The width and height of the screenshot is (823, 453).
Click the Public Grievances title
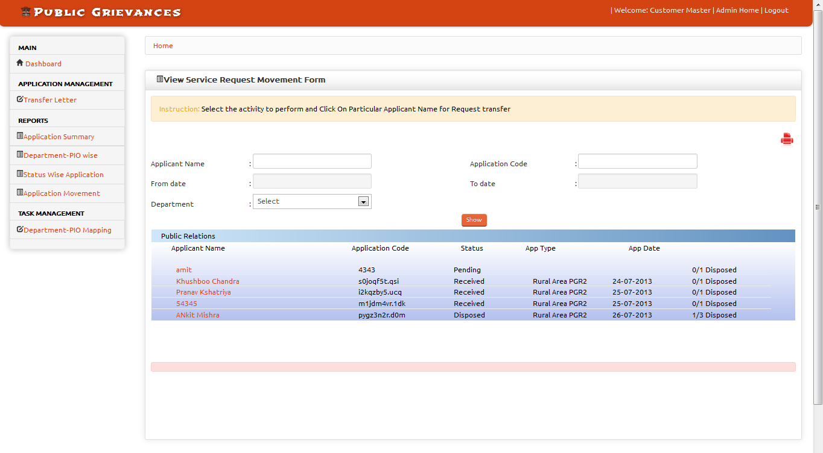click(x=107, y=12)
